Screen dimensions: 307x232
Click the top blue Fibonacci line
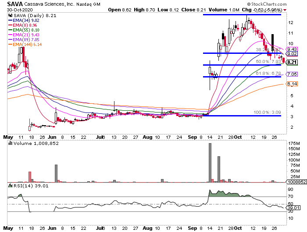pyautogui.click(x=242, y=14)
